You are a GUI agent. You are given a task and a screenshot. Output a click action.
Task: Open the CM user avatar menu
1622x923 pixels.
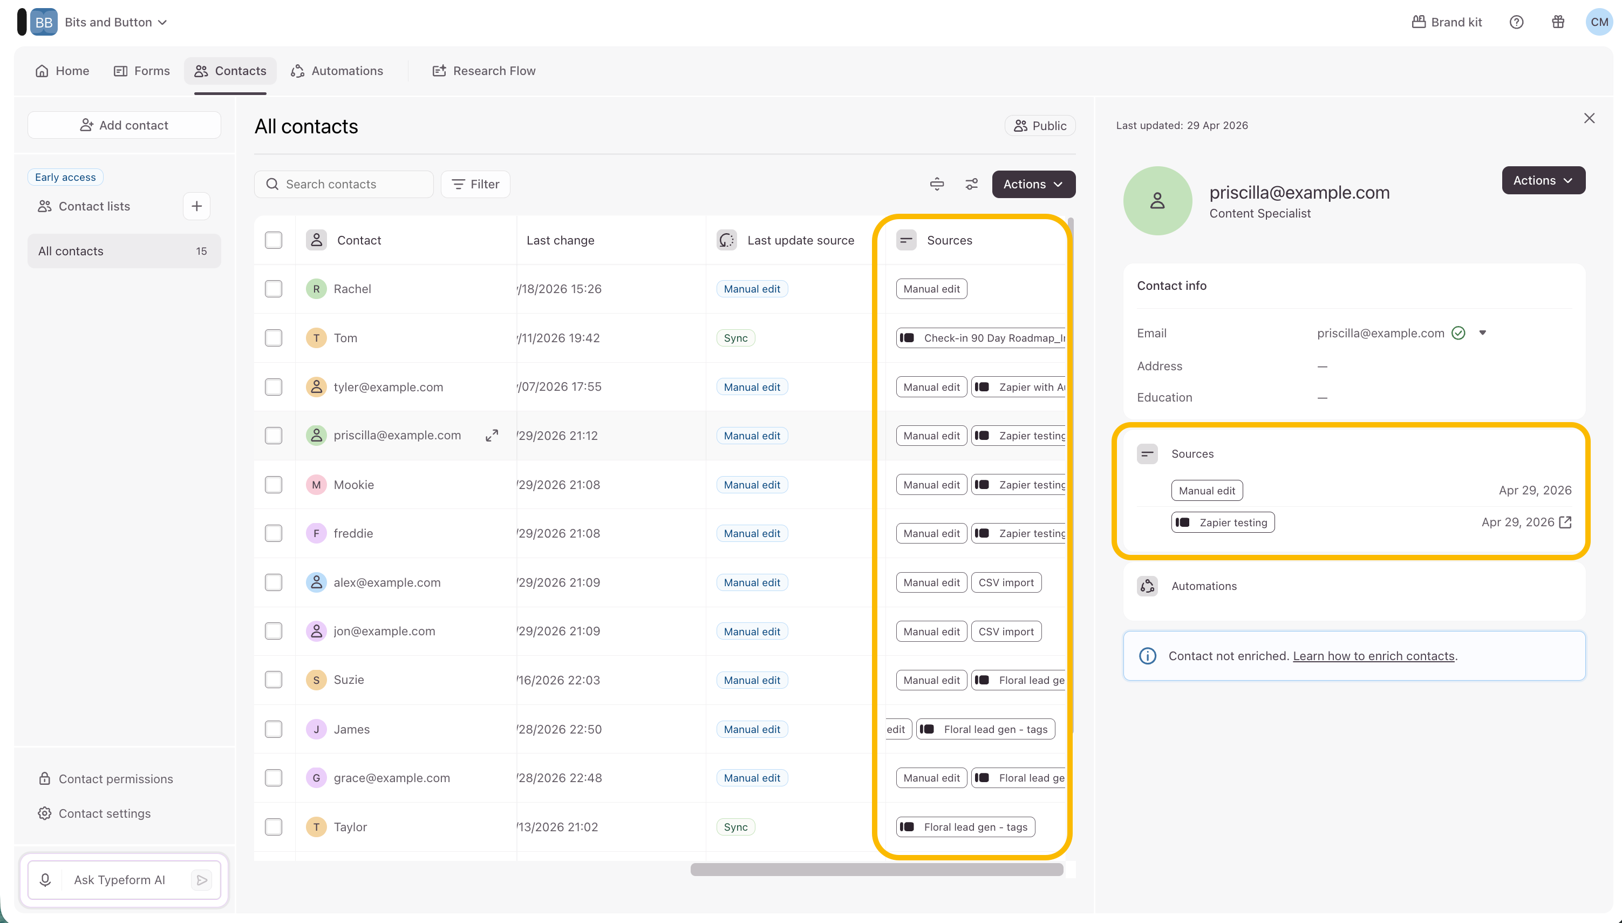pos(1599,22)
